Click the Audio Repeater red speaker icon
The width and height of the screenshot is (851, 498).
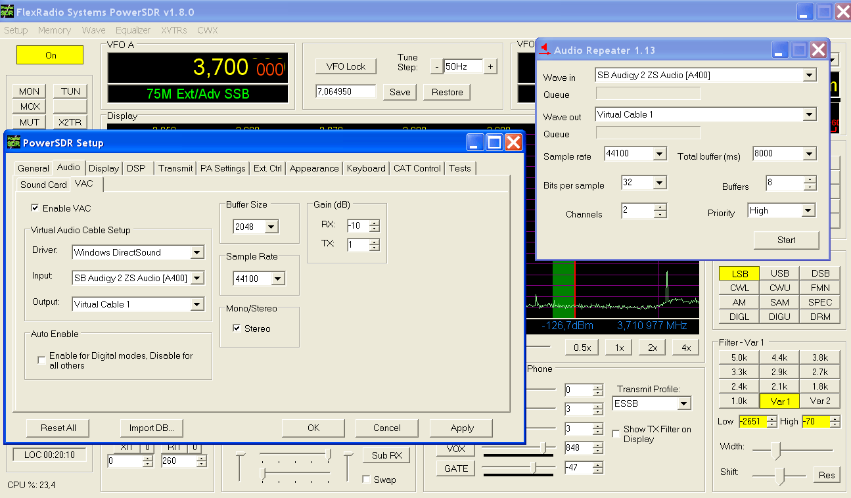pos(545,51)
